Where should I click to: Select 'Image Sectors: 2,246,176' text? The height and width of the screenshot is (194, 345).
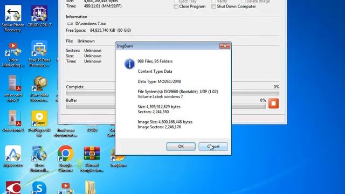click(160, 127)
